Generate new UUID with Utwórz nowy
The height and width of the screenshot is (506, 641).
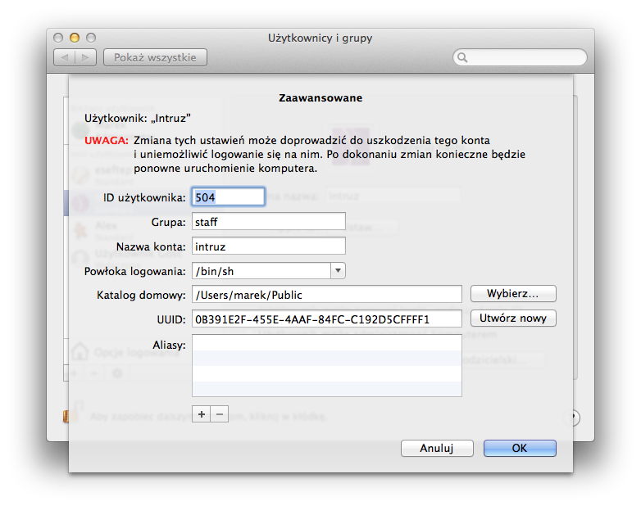click(x=513, y=318)
